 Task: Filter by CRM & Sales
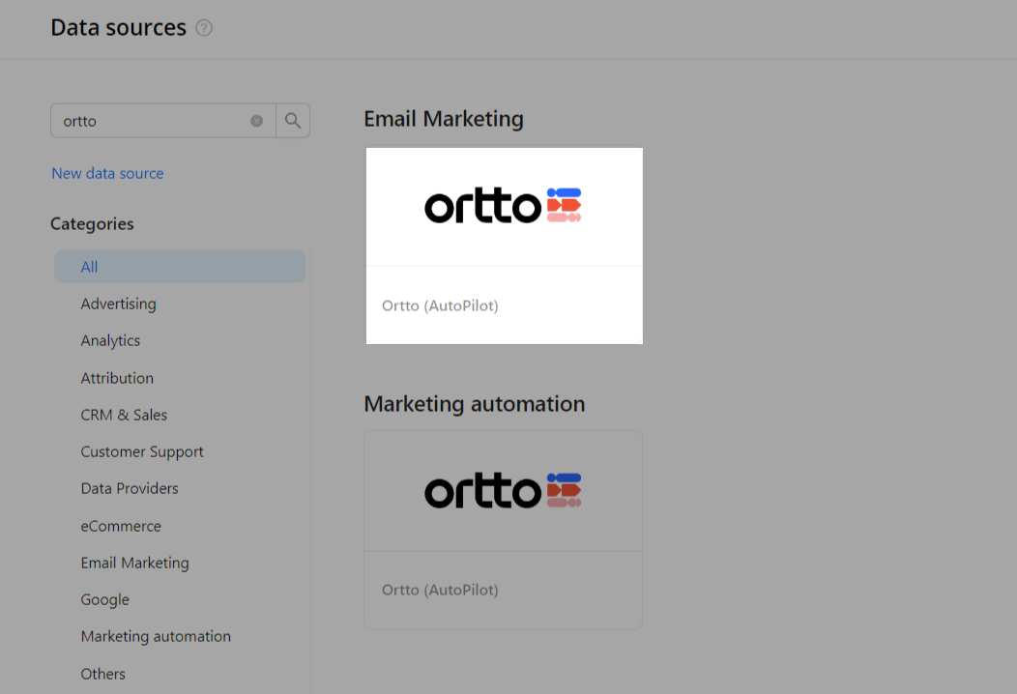pyautogui.click(x=124, y=415)
